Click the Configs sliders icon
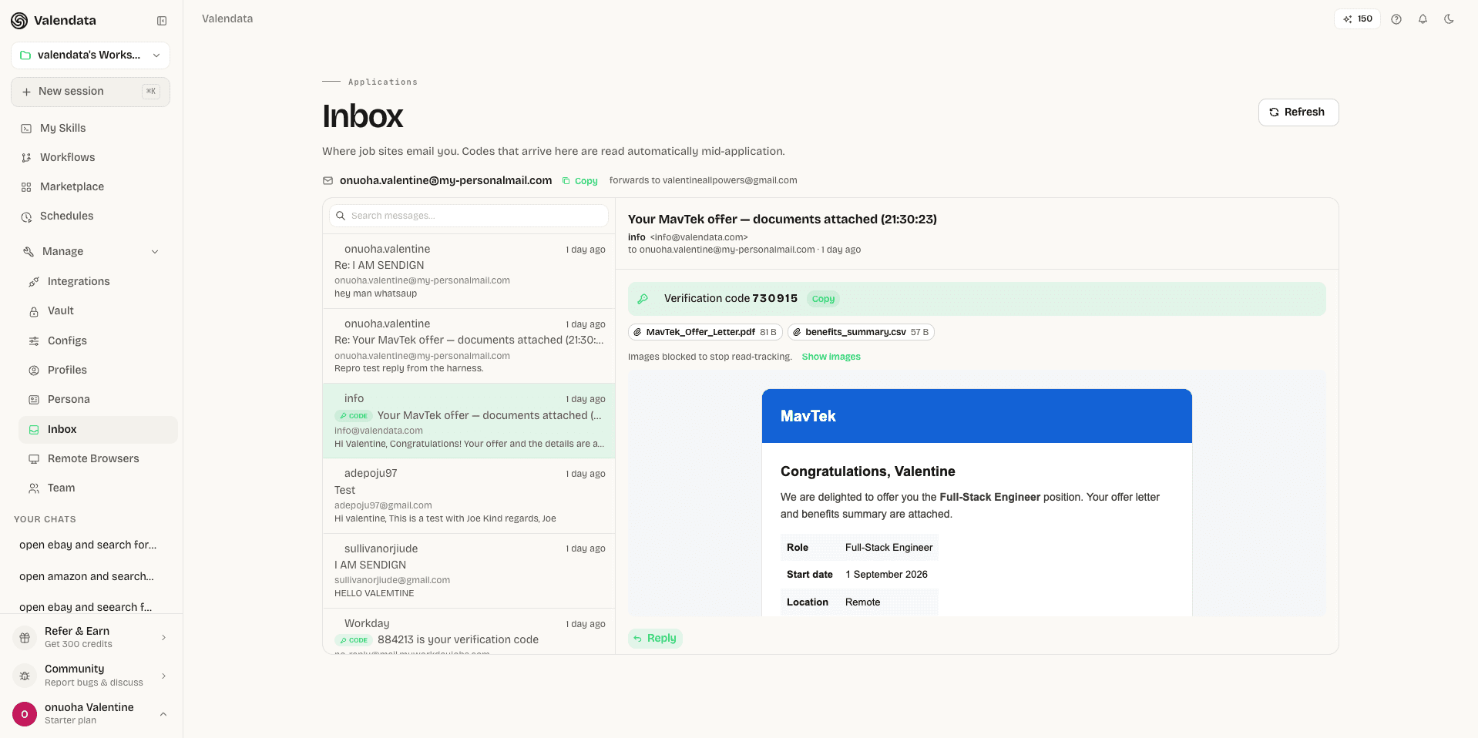 click(34, 341)
